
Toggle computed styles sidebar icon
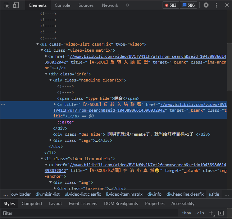tap(221, 213)
